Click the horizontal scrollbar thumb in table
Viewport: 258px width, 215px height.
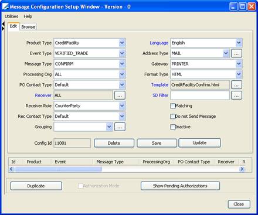(58, 169)
